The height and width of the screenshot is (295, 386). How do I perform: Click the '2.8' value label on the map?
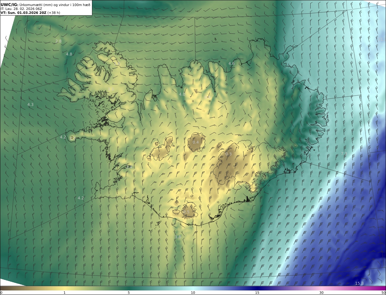pyautogui.click(x=59, y=41)
